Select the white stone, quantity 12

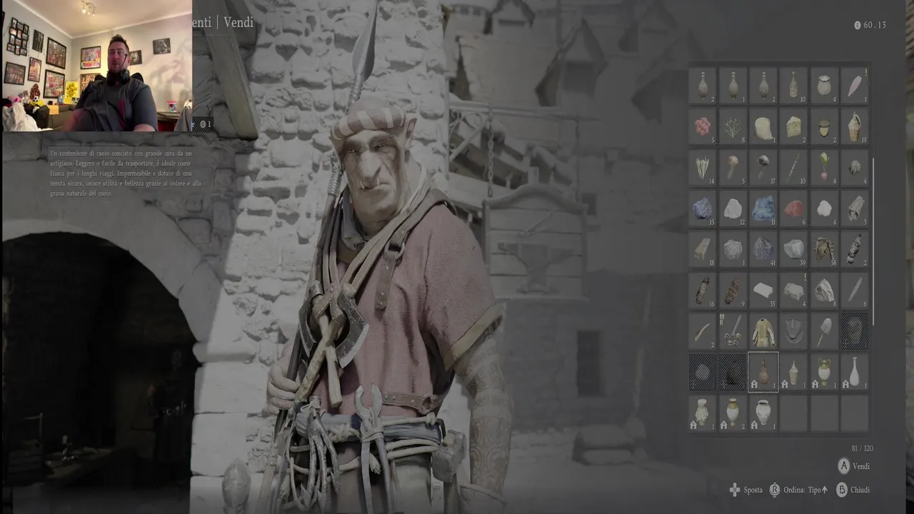click(733, 208)
